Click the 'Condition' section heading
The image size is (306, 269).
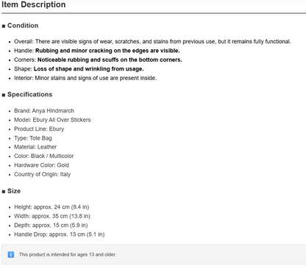click(x=23, y=26)
